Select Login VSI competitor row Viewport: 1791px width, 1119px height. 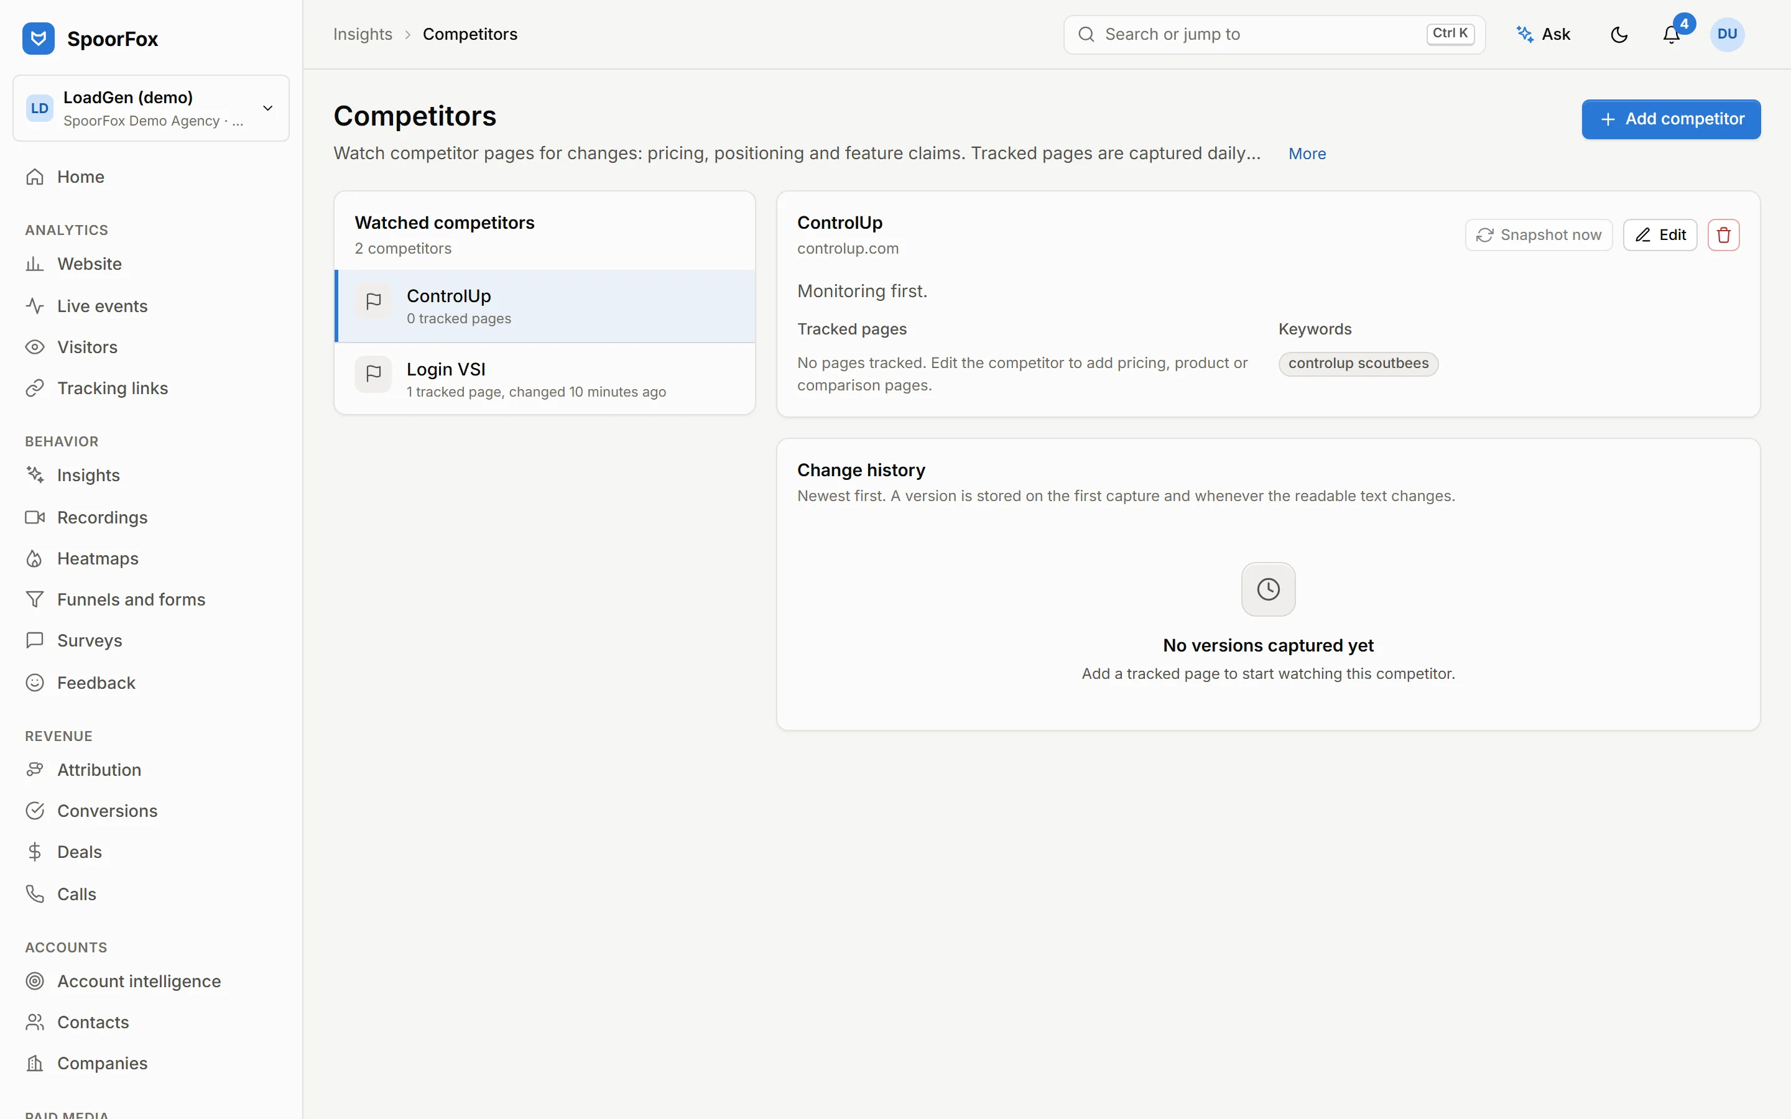[545, 379]
